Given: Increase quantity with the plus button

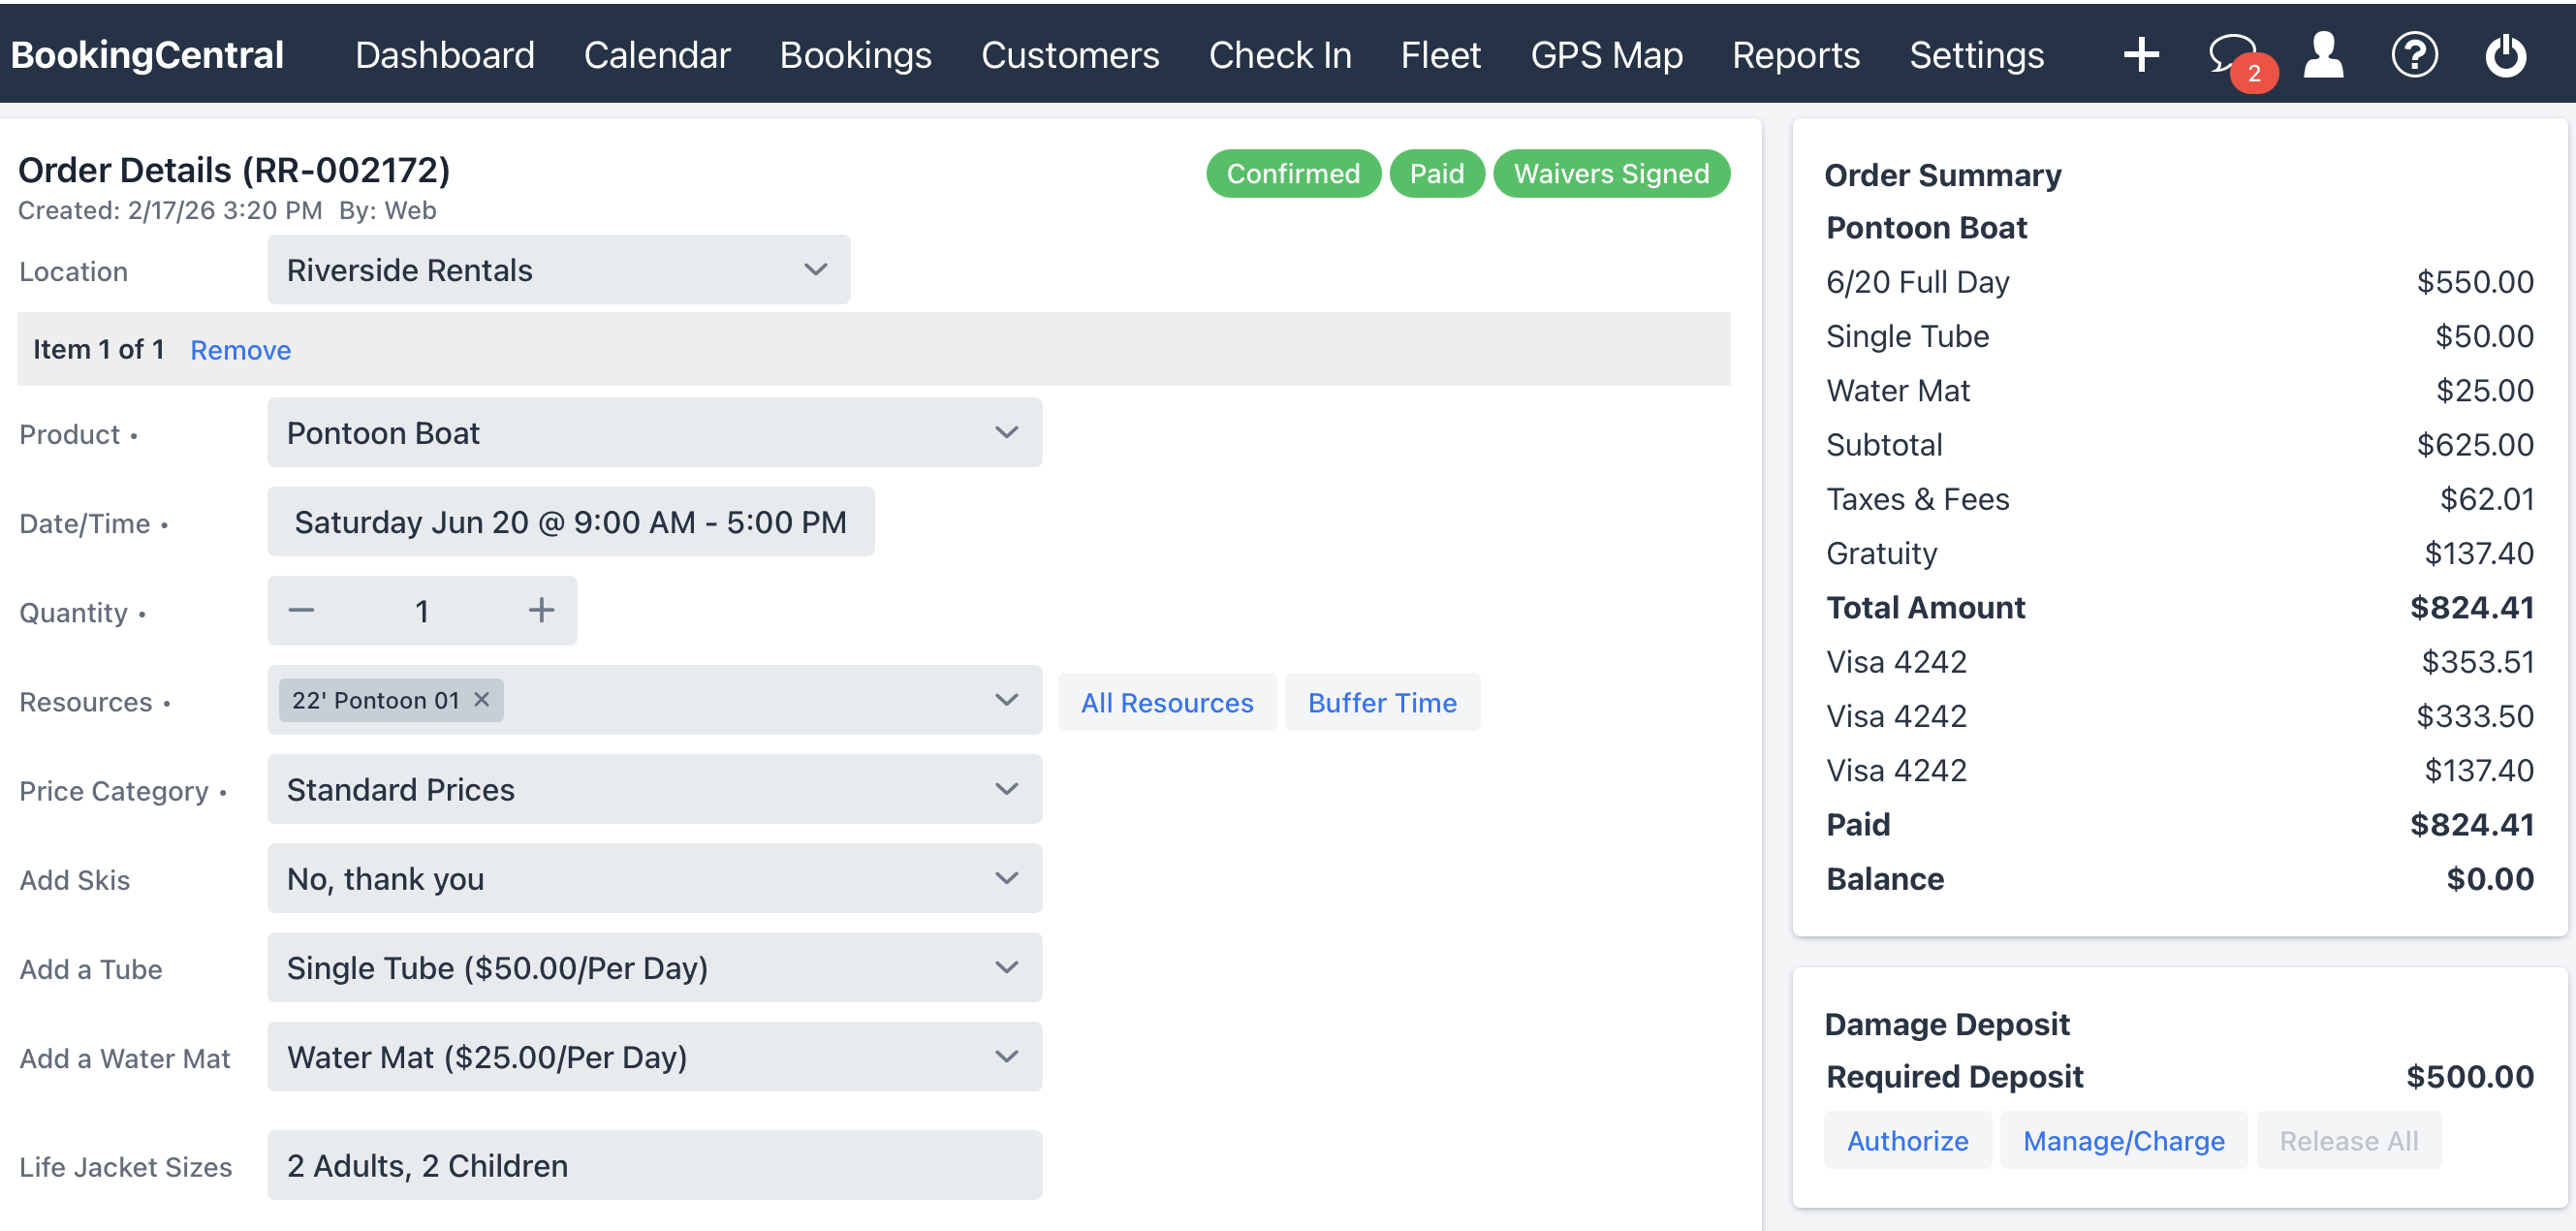Looking at the screenshot, I should (x=541, y=610).
